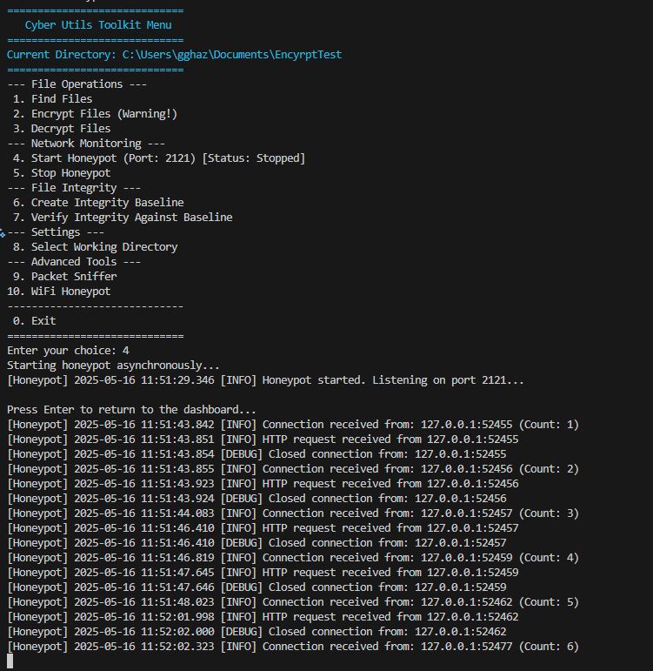Click Closed connection log from 127.0.0.1:52462

(x=257, y=632)
